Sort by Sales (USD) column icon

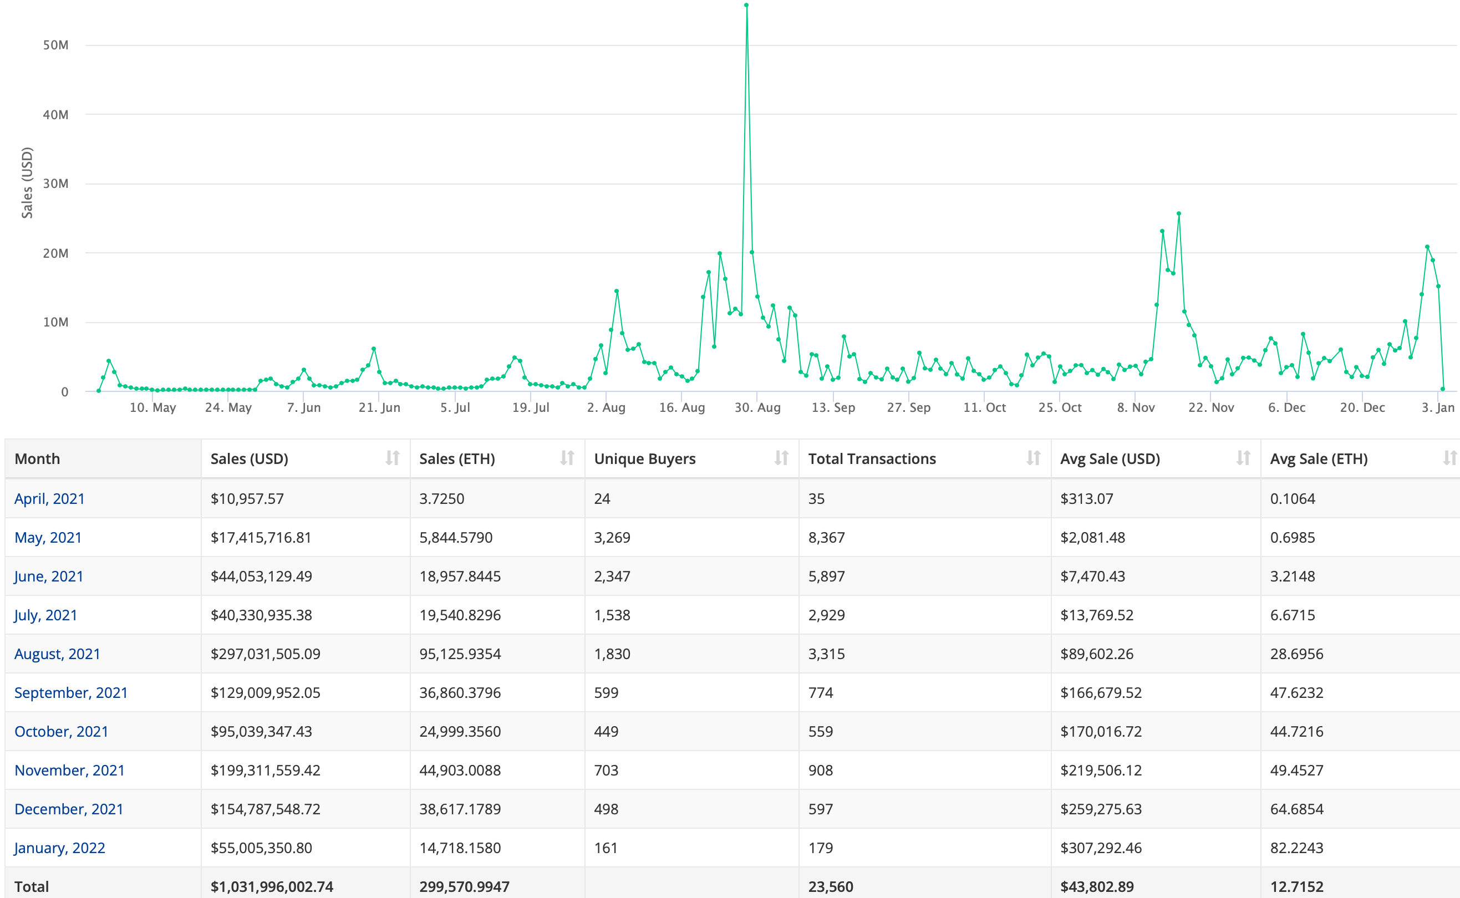tap(392, 458)
